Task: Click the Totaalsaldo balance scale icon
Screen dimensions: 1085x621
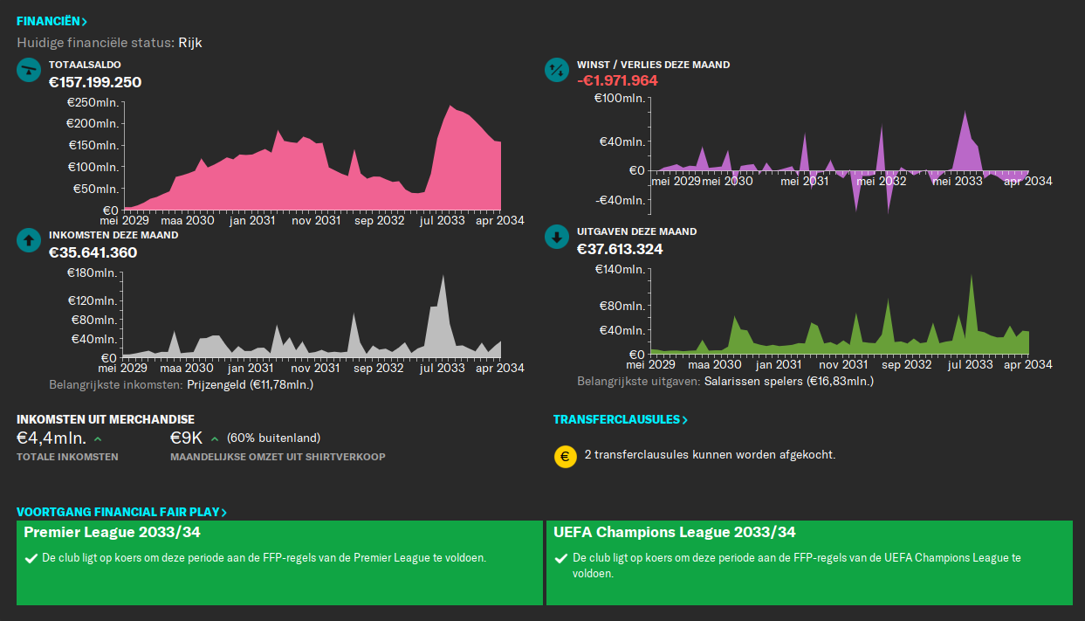Action: [30, 71]
